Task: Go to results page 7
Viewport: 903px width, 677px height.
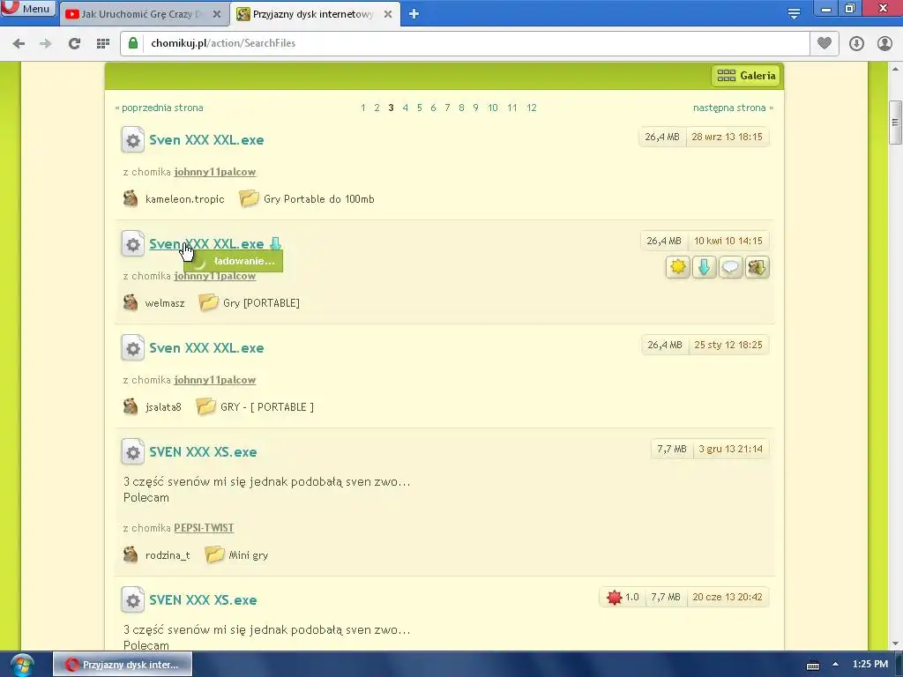Action: (x=447, y=108)
